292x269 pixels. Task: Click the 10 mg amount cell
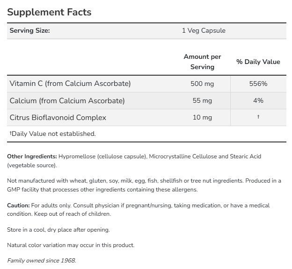point(202,117)
